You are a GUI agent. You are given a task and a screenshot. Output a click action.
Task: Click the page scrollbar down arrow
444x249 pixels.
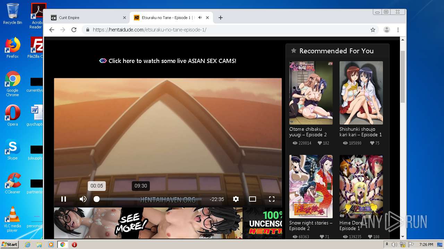(x=403, y=237)
